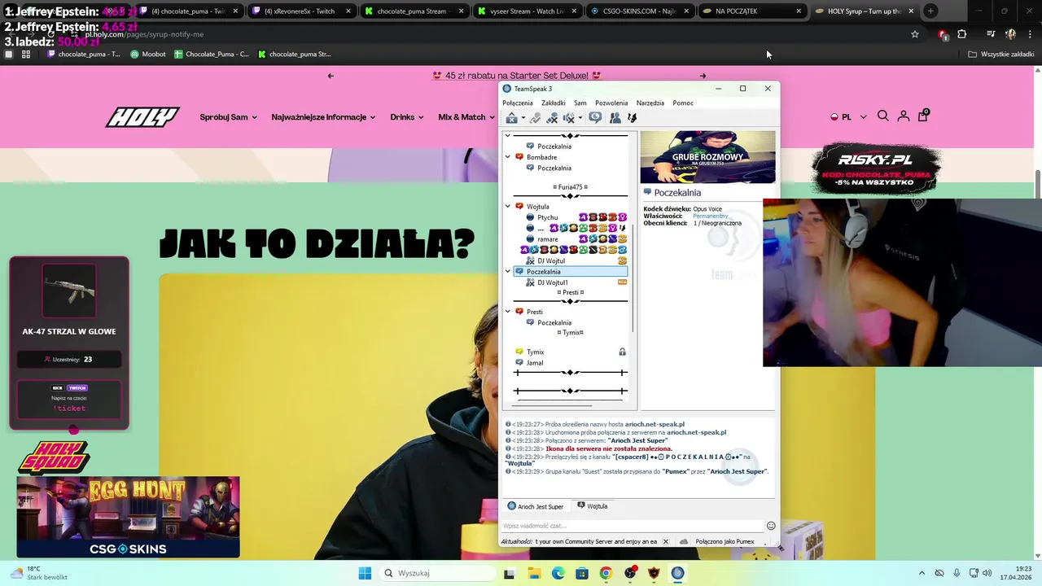Viewport: 1042px width, 586px height.
Task: Select user Ptychu in channel tree
Action: (x=547, y=217)
